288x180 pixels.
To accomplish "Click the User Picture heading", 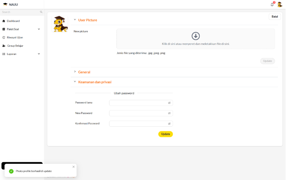I will 88,20.
